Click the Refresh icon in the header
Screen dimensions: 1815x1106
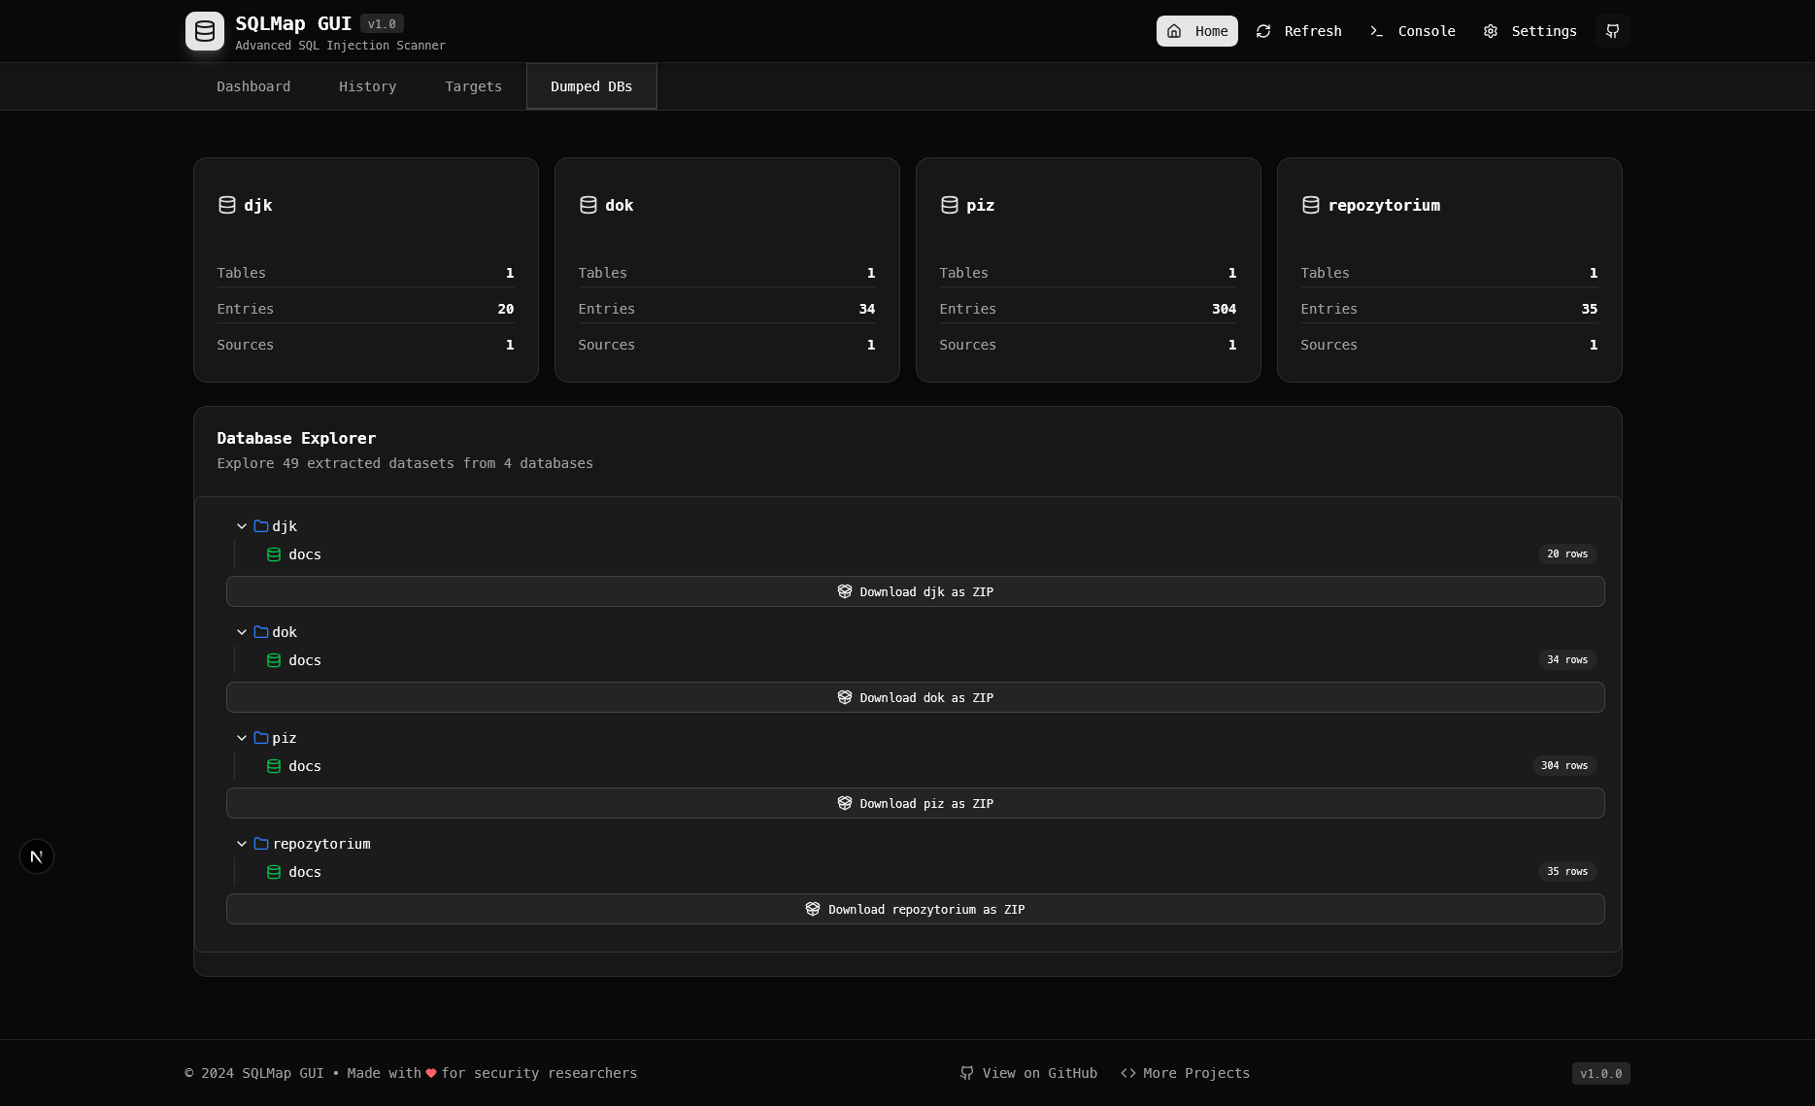[x=1262, y=31]
